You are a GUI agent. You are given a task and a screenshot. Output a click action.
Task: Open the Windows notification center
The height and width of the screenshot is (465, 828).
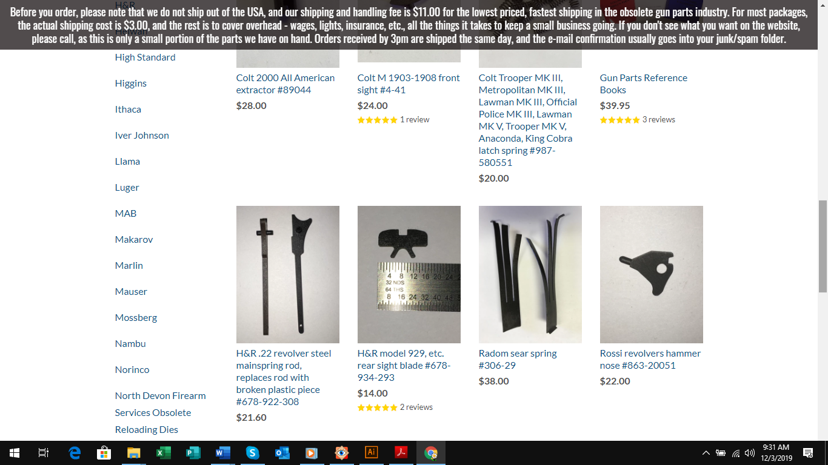pos(807,453)
